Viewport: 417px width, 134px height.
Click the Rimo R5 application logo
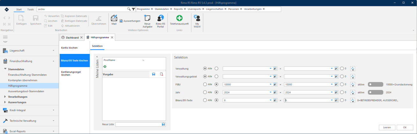pyautogui.click(x=7, y=10)
